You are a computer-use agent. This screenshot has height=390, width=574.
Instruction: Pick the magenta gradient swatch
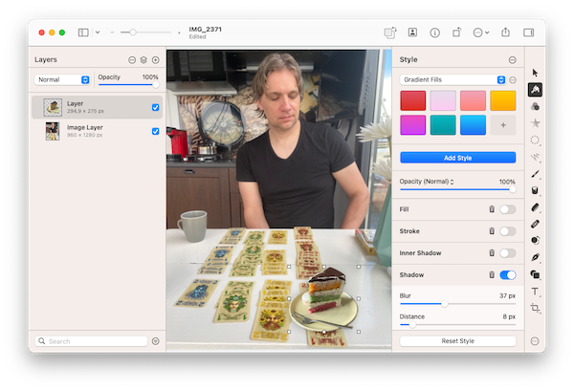pyautogui.click(x=413, y=125)
